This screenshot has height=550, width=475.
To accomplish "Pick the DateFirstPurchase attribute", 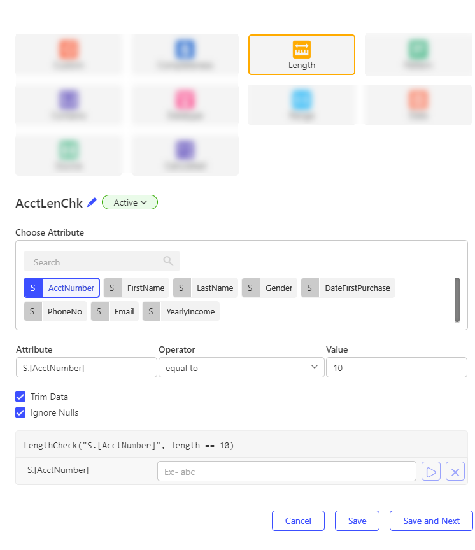I will click(x=348, y=288).
